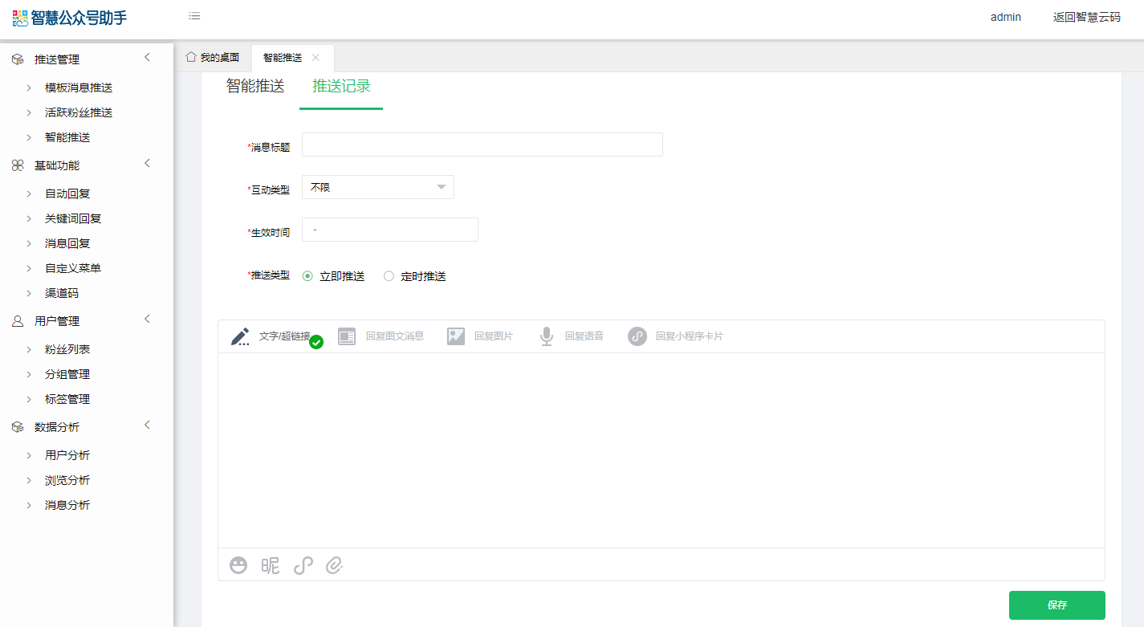The height and width of the screenshot is (627, 1144).
Task: Insert hyperlink using the chain icon
Action: click(x=303, y=565)
